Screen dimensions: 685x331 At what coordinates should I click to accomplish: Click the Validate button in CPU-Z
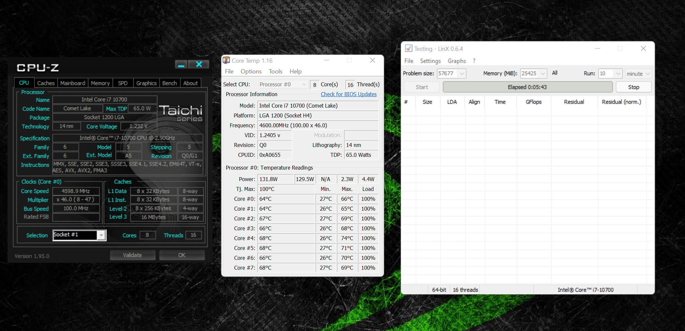click(x=133, y=255)
